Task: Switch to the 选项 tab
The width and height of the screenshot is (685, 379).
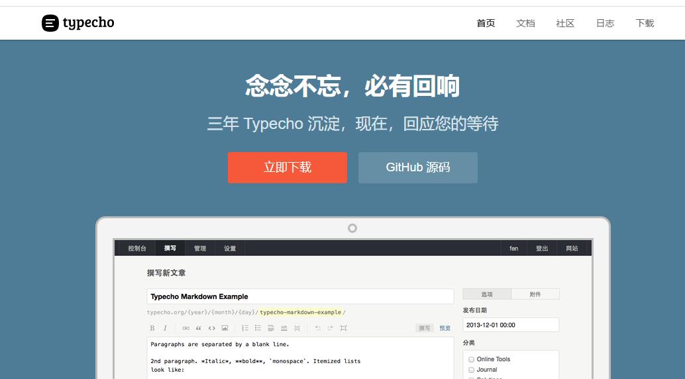Action: (487, 294)
